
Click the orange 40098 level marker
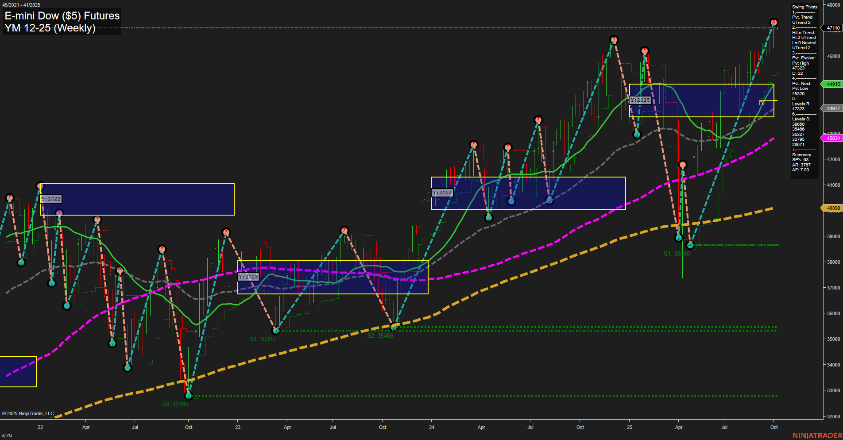pos(832,208)
